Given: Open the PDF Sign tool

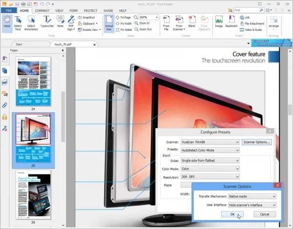Looking at the screenshot, I should click(71, 23).
